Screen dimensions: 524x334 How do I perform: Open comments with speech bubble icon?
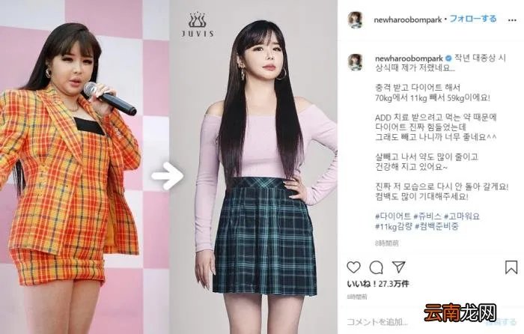pyautogui.click(x=376, y=267)
